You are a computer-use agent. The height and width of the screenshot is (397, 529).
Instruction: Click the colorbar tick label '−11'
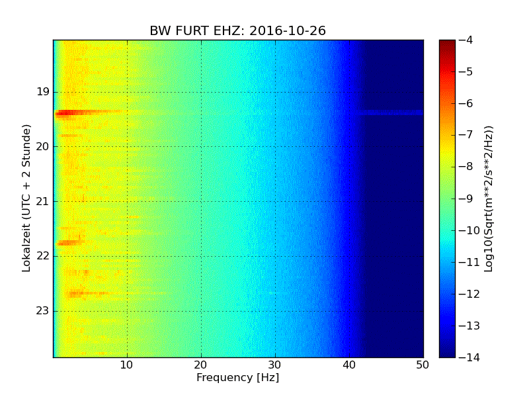pos(469,262)
